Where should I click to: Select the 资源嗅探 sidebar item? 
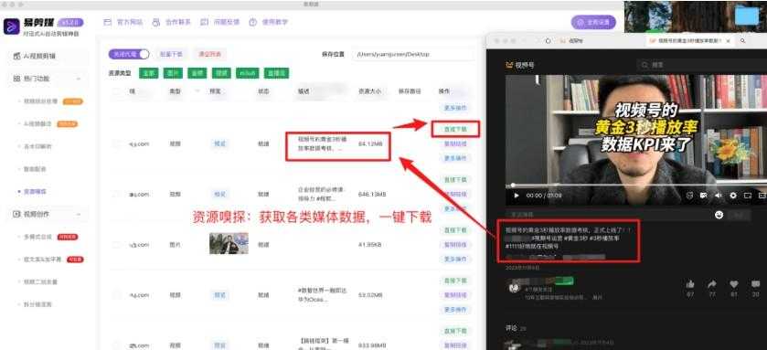(36, 192)
